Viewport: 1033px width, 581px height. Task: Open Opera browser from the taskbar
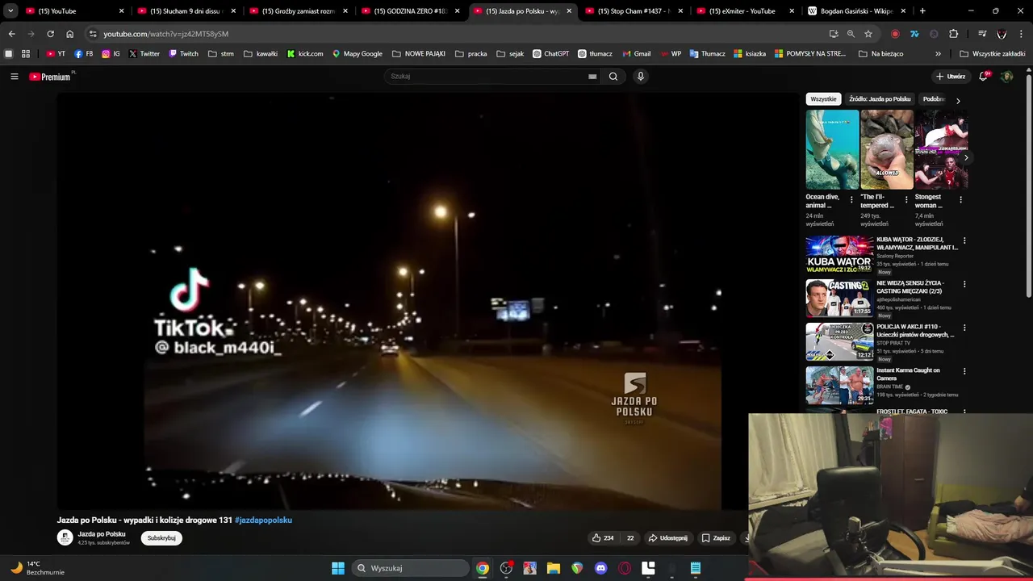(x=624, y=568)
